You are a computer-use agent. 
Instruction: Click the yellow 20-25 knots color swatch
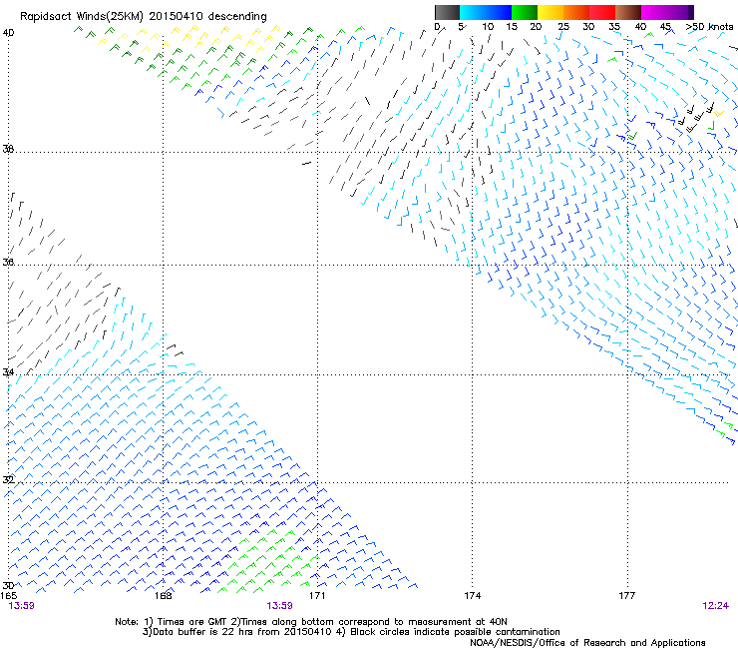[x=551, y=12]
